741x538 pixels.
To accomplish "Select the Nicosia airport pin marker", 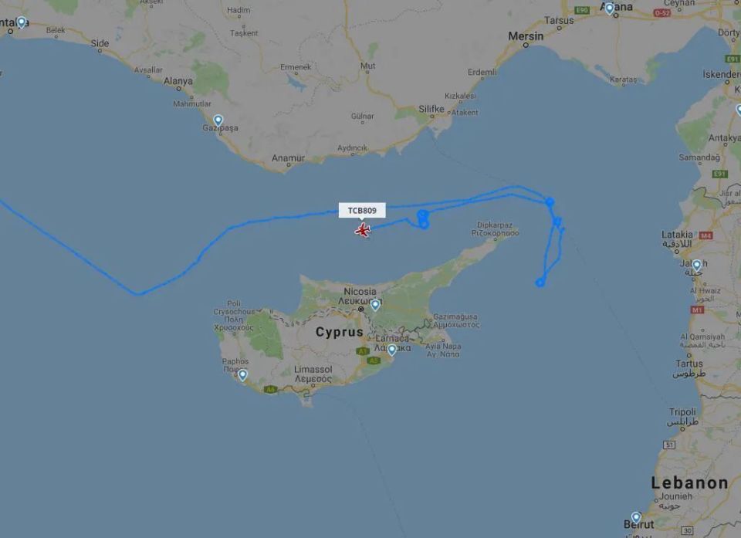I will (x=375, y=305).
